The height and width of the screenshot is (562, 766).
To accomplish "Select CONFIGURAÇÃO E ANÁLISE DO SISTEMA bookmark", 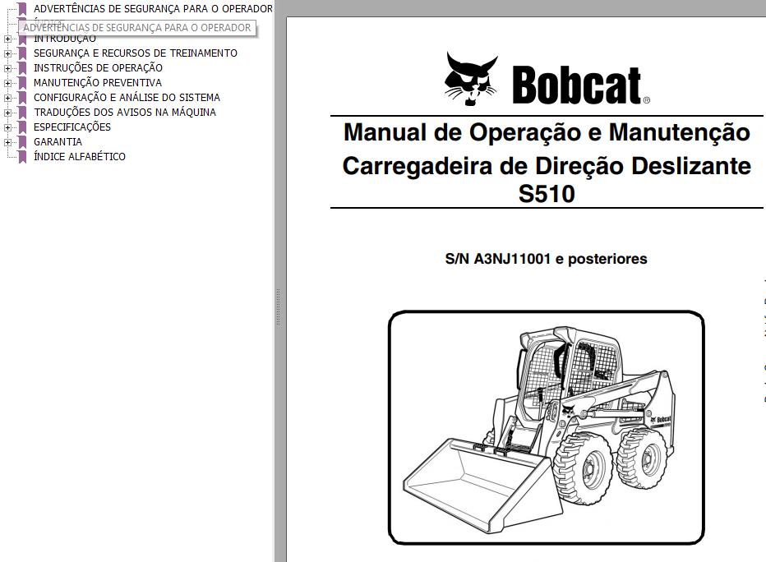I will click(x=127, y=98).
